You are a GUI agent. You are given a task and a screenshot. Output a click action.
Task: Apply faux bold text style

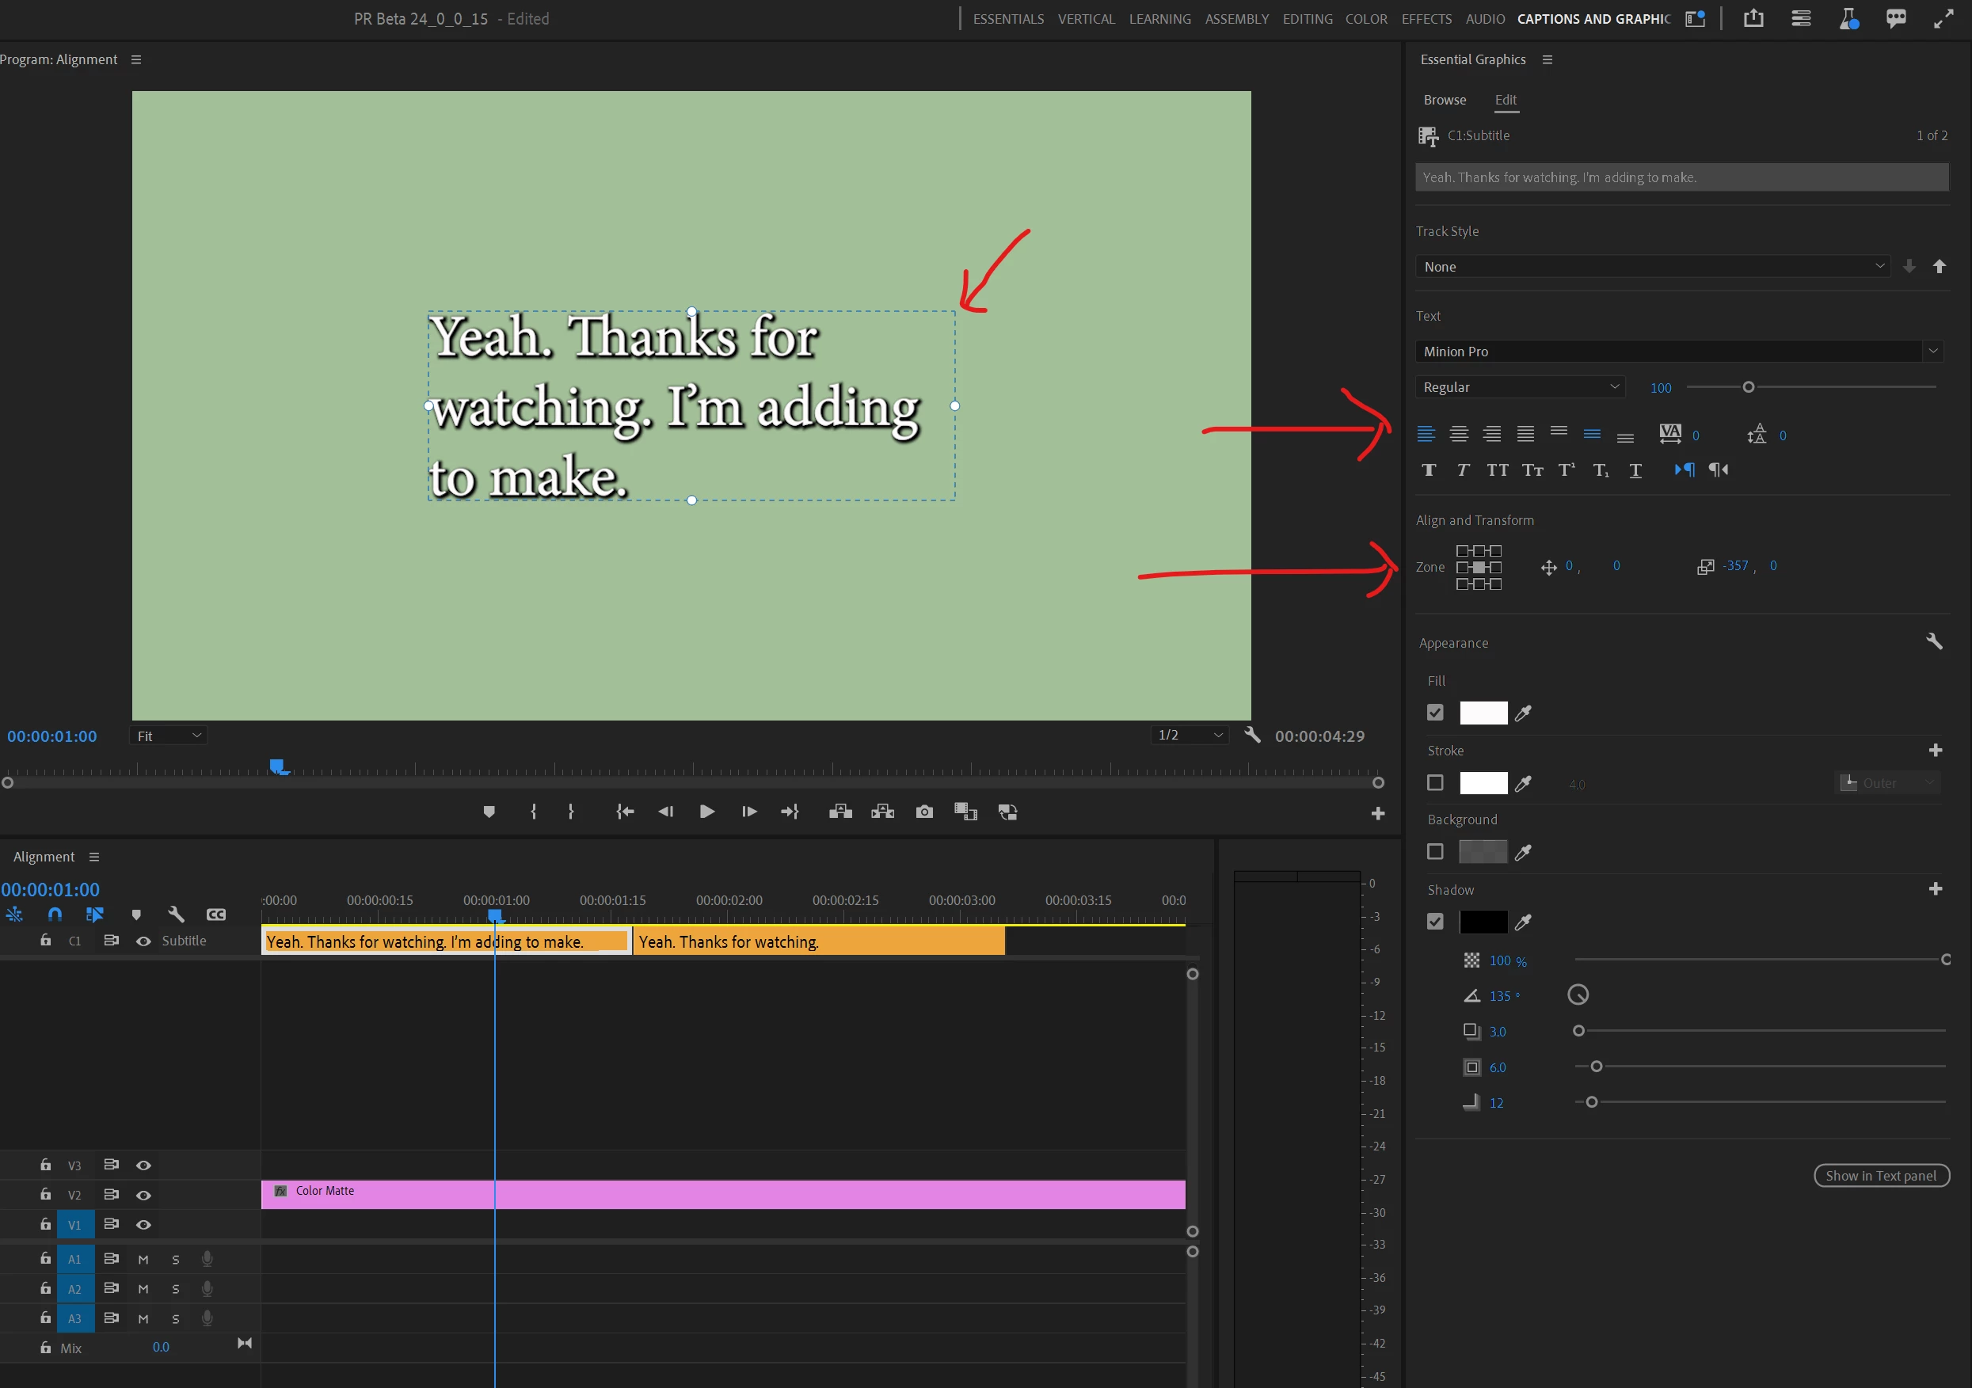(1429, 470)
